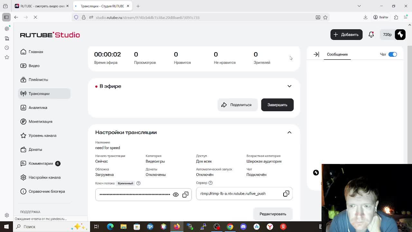Bookmark this page with star icon
Screen dimensions: 412x232
[x=325, y=17]
